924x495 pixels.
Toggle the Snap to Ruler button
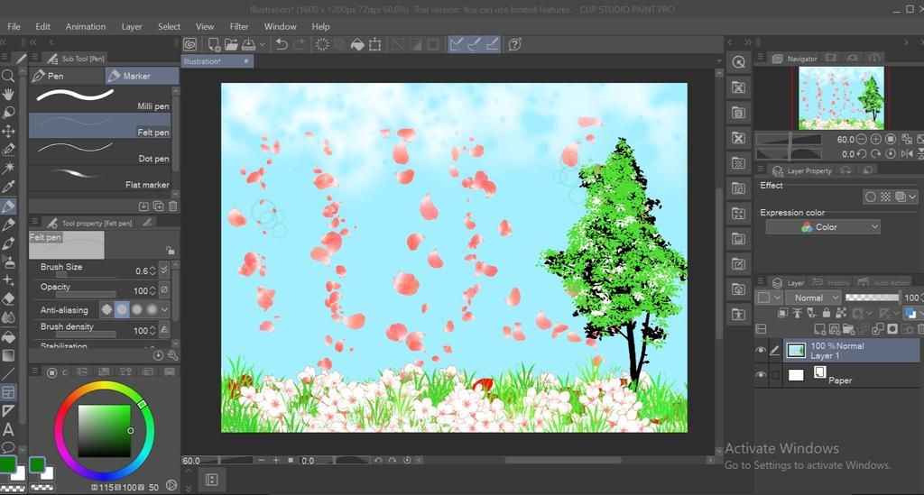pos(456,44)
